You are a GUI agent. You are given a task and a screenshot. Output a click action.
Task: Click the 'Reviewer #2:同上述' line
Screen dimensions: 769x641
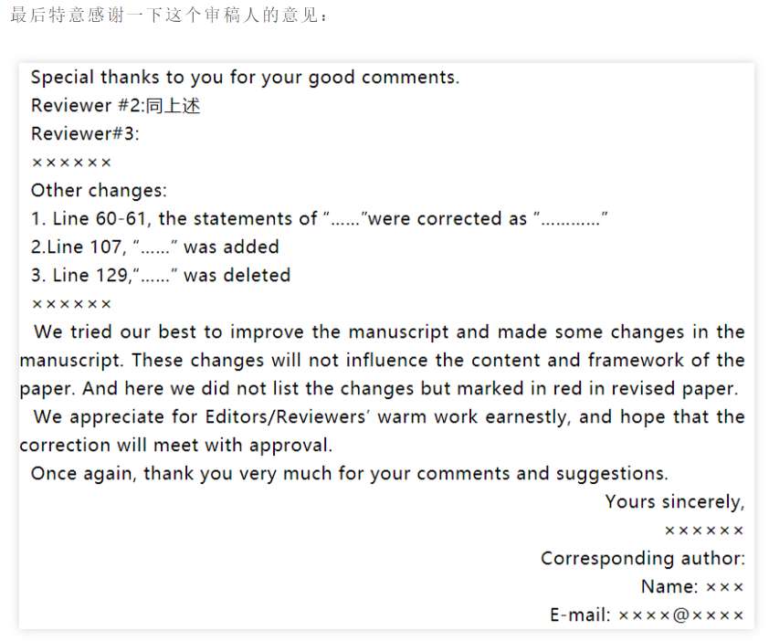tap(116, 105)
